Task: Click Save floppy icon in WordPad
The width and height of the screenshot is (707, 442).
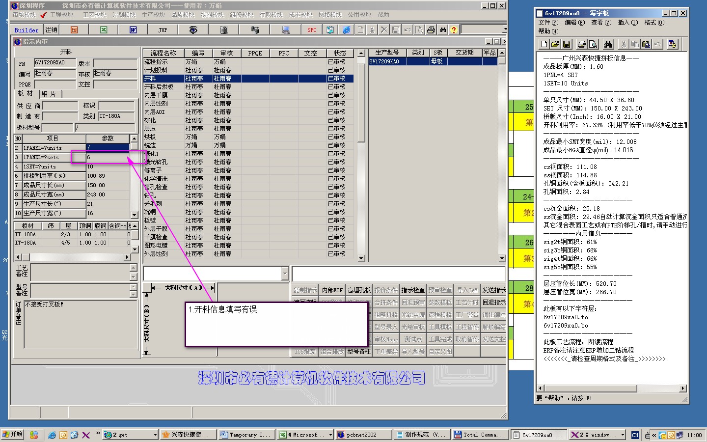Action: pyautogui.click(x=566, y=44)
